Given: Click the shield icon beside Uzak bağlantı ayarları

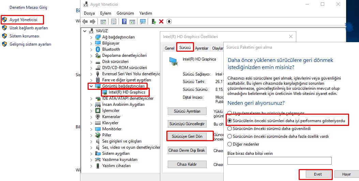Looking at the screenshot, I should point(4,28).
